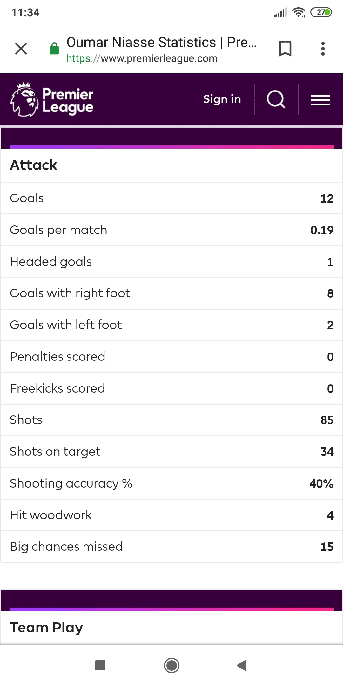Tap the Headed goals row

pos(171,262)
